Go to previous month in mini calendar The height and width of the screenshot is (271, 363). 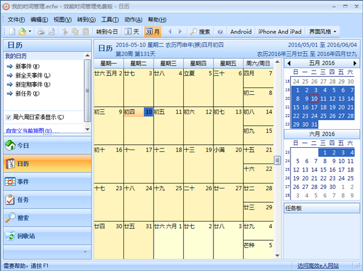point(289,63)
